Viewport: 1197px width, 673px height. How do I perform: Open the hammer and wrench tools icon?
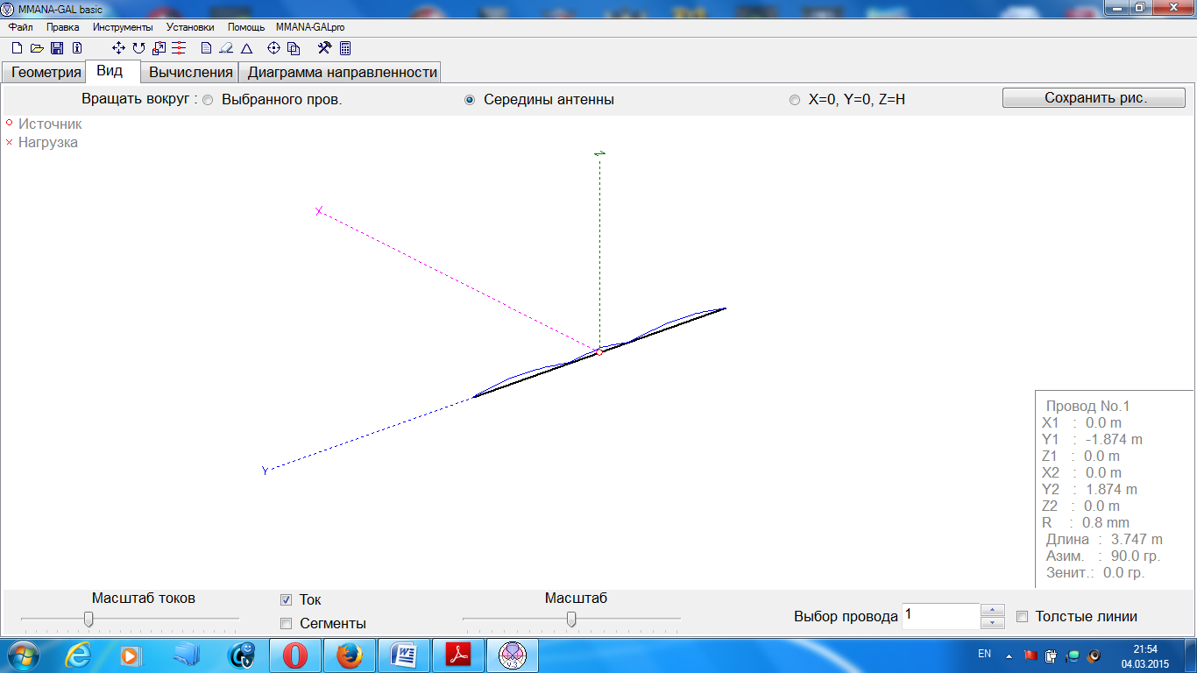tap(324, 48)
